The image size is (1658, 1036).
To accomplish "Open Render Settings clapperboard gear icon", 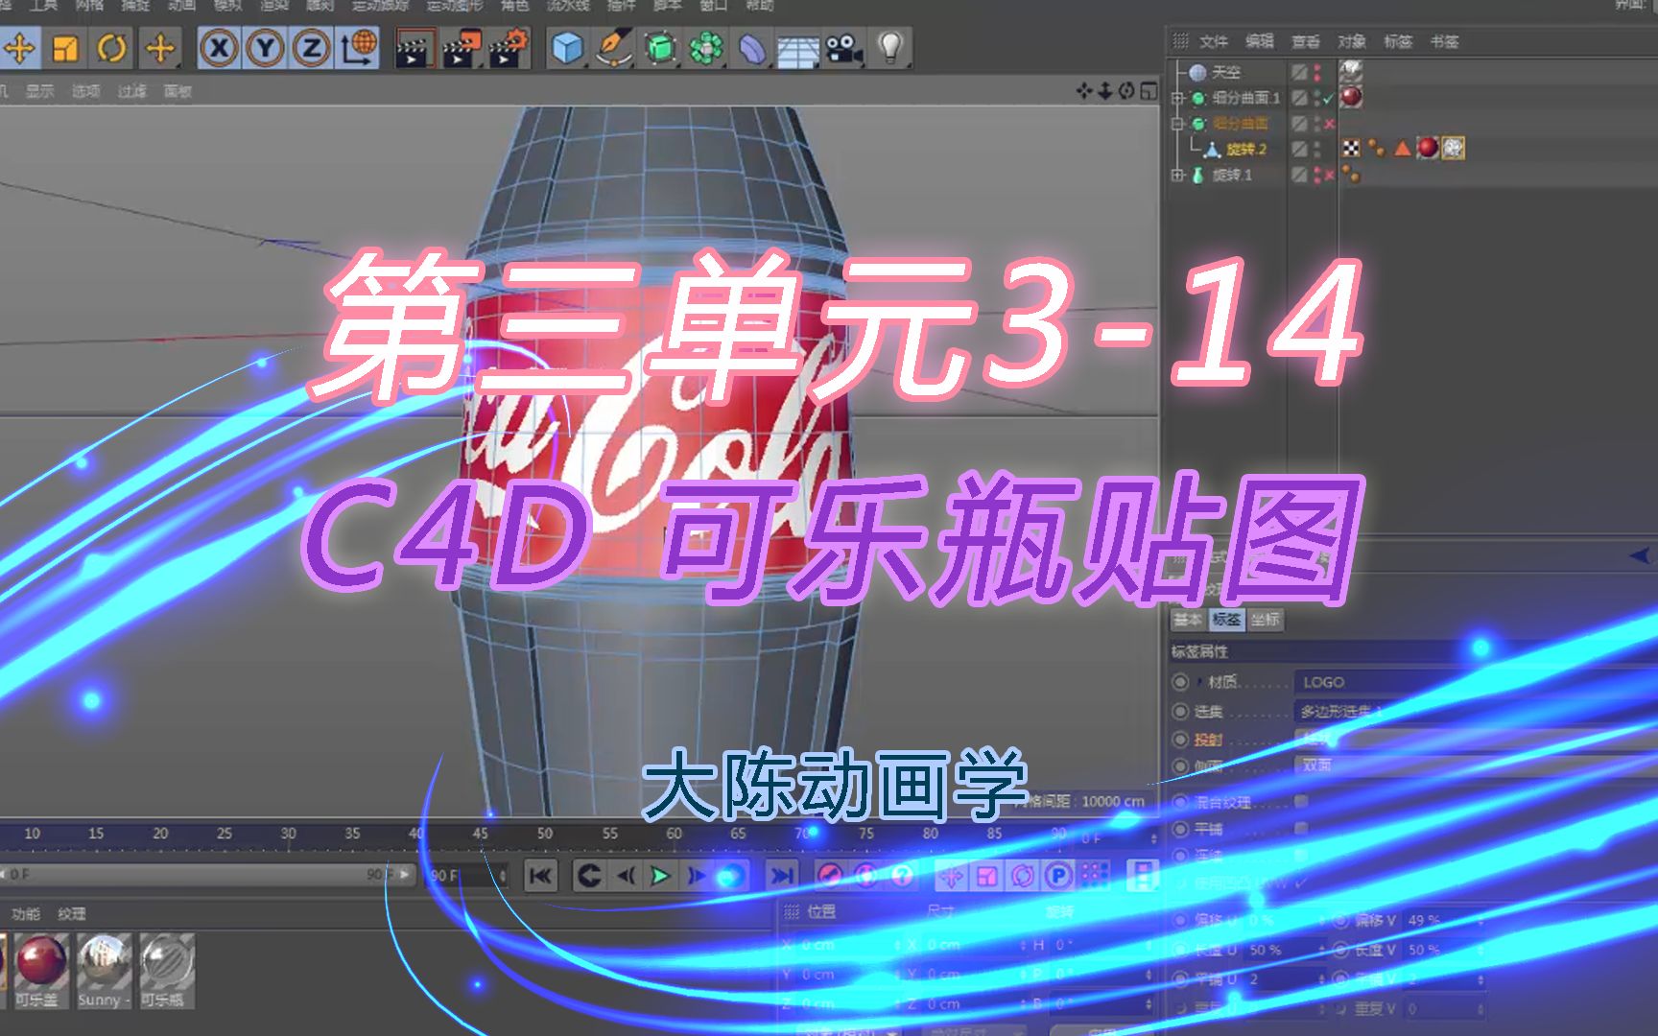I will [x=509, y=47].
